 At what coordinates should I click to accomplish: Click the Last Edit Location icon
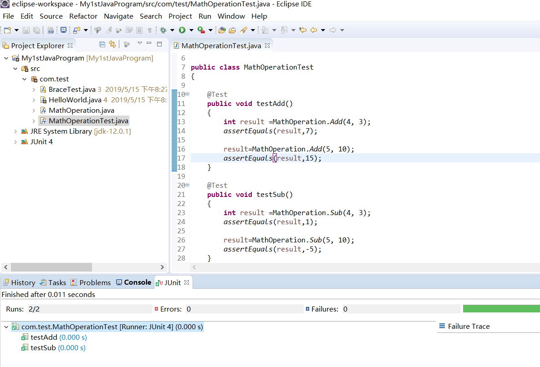(x=303, y=30)
